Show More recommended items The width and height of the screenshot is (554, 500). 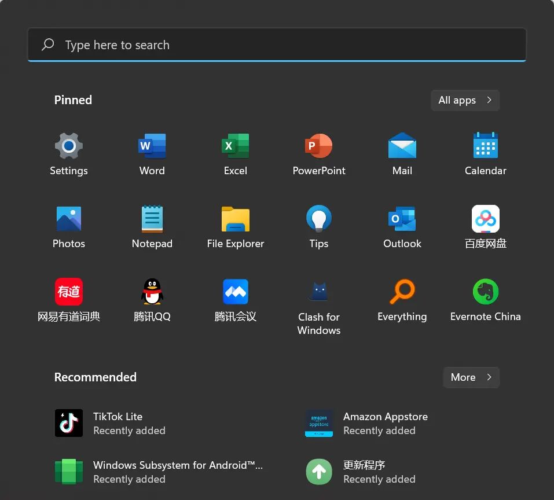[x=471, y=377]
